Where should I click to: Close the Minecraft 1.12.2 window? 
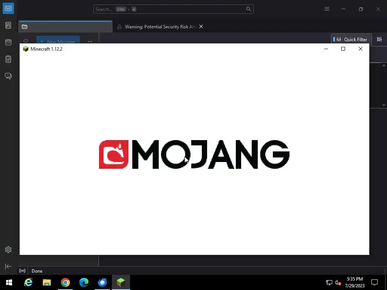tap(360, 49)
